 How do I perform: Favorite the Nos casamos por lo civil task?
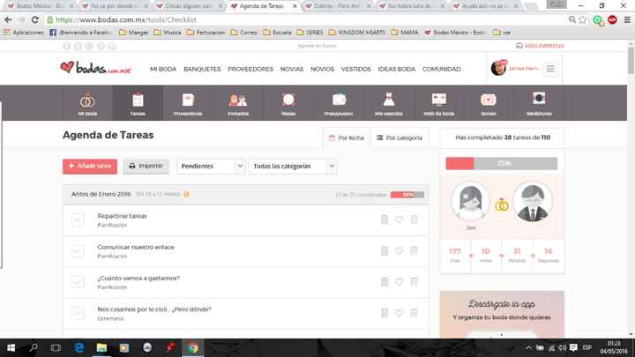(399, 313)
